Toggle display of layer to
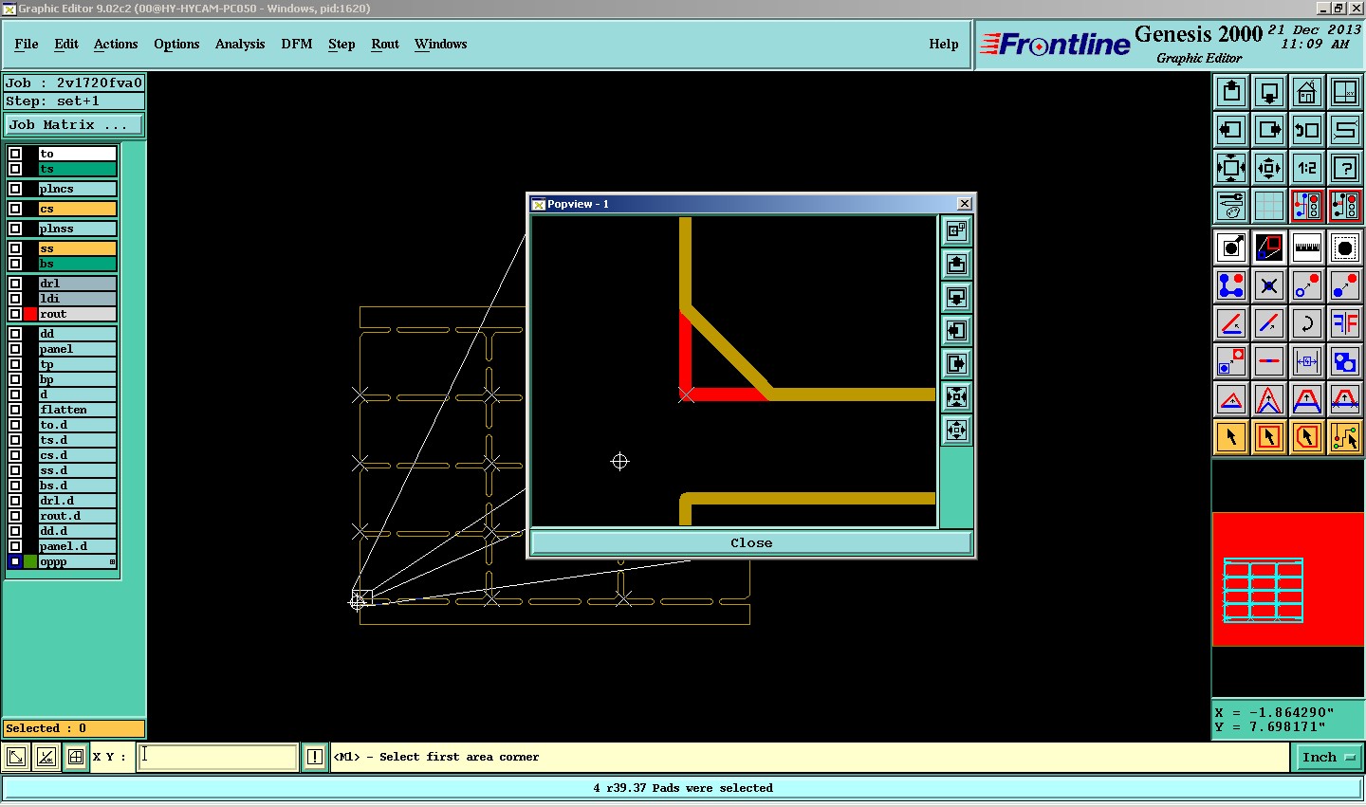1366x807 pixels. 15,154
